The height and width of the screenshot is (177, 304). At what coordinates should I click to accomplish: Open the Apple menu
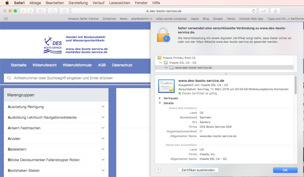point(7,3)
